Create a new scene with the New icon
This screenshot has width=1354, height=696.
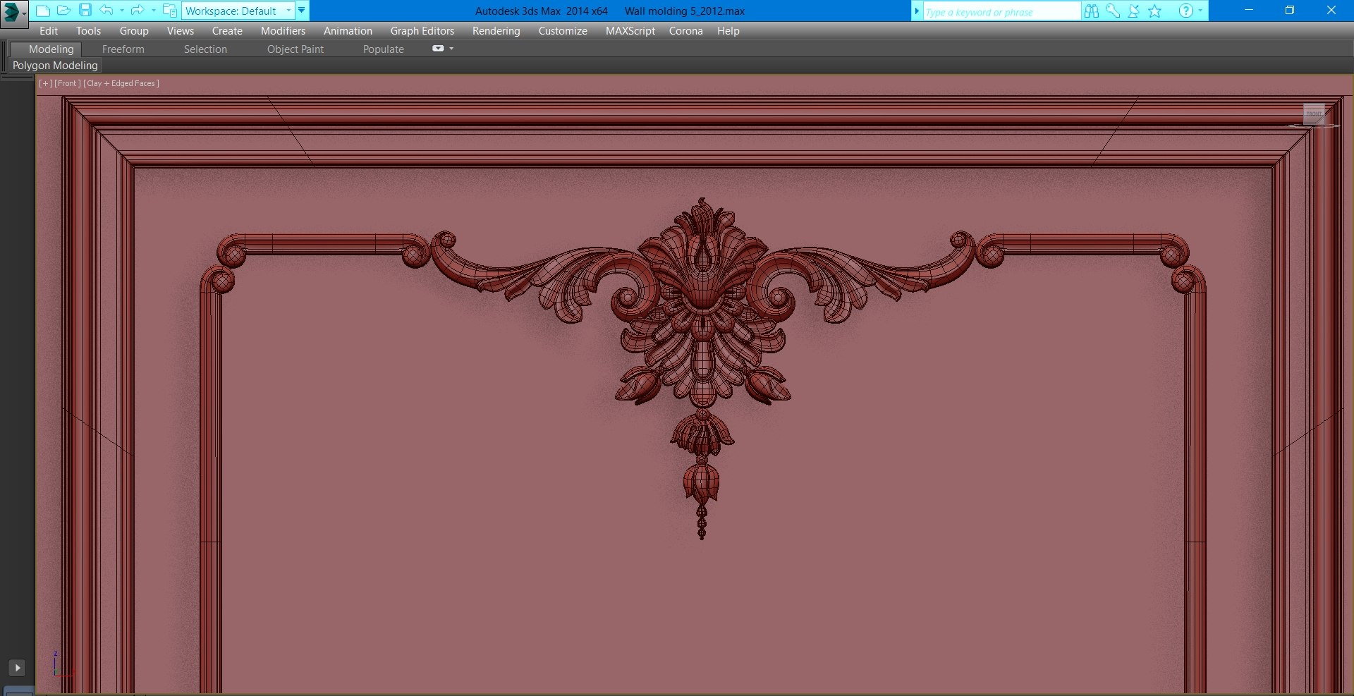click(x=43, y=11)
